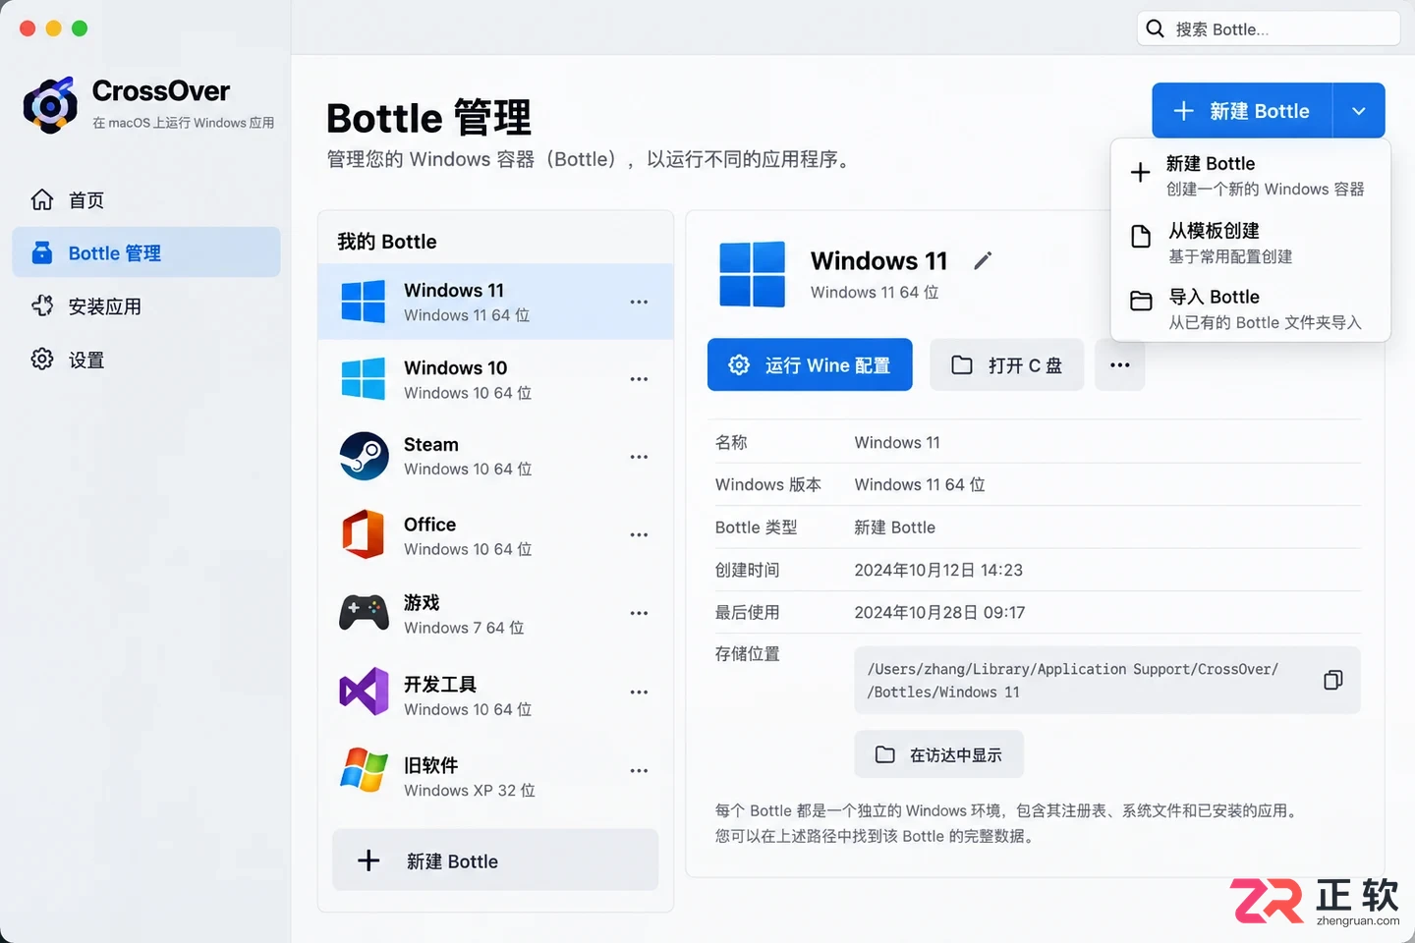Choose 从模板创建 from the dropdown menu
This screenshot has height=943, width=1415.
1251,243
